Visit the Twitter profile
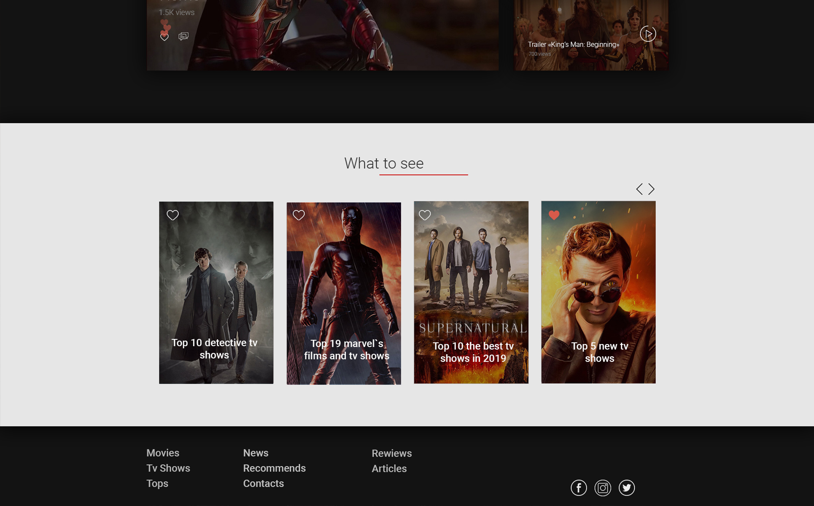 627,488
